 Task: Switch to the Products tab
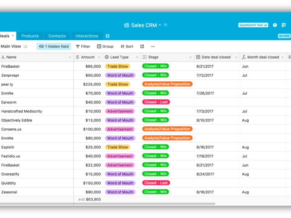click(30, 36)
